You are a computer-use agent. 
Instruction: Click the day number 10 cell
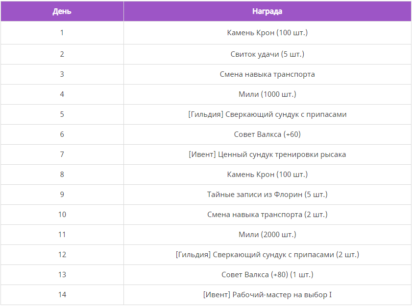point(62,215)
